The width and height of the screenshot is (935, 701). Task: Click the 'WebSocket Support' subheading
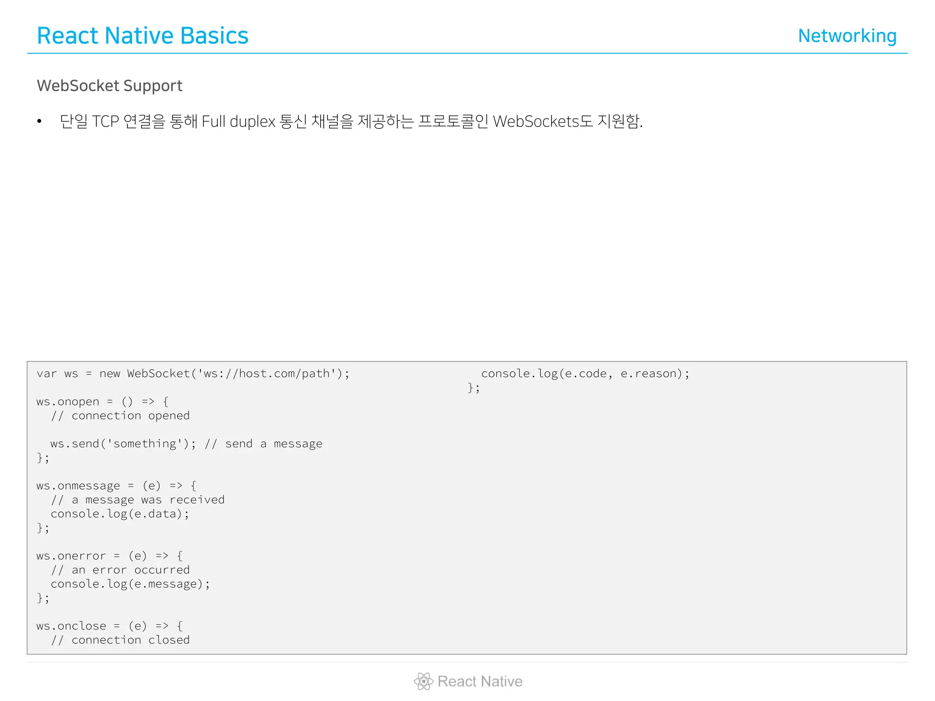[110, 86]
